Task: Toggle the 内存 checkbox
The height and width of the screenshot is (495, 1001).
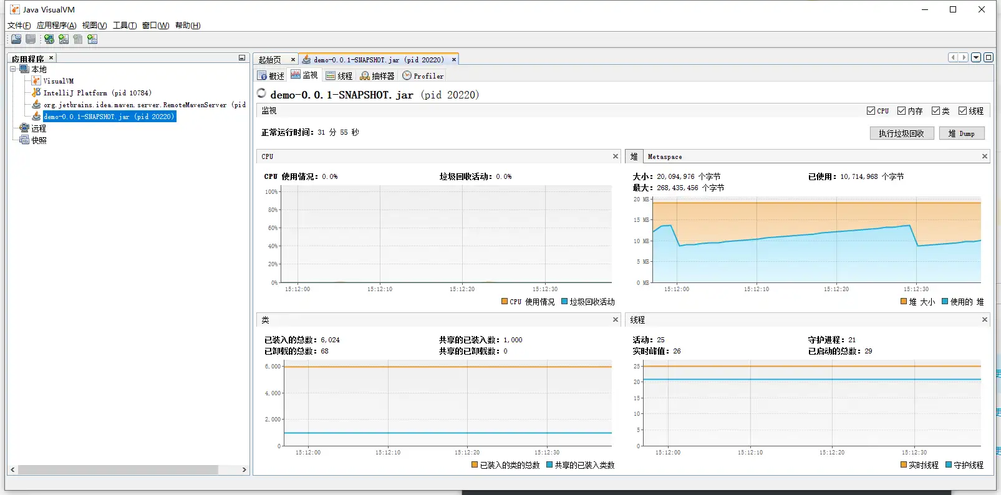Action: pyautogui.click(x=901, y=111)
